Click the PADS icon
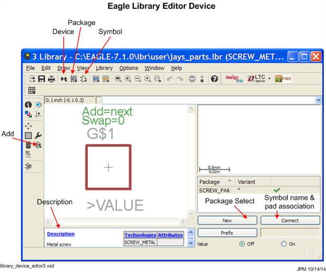326x272 pixels. coord(283,79)
